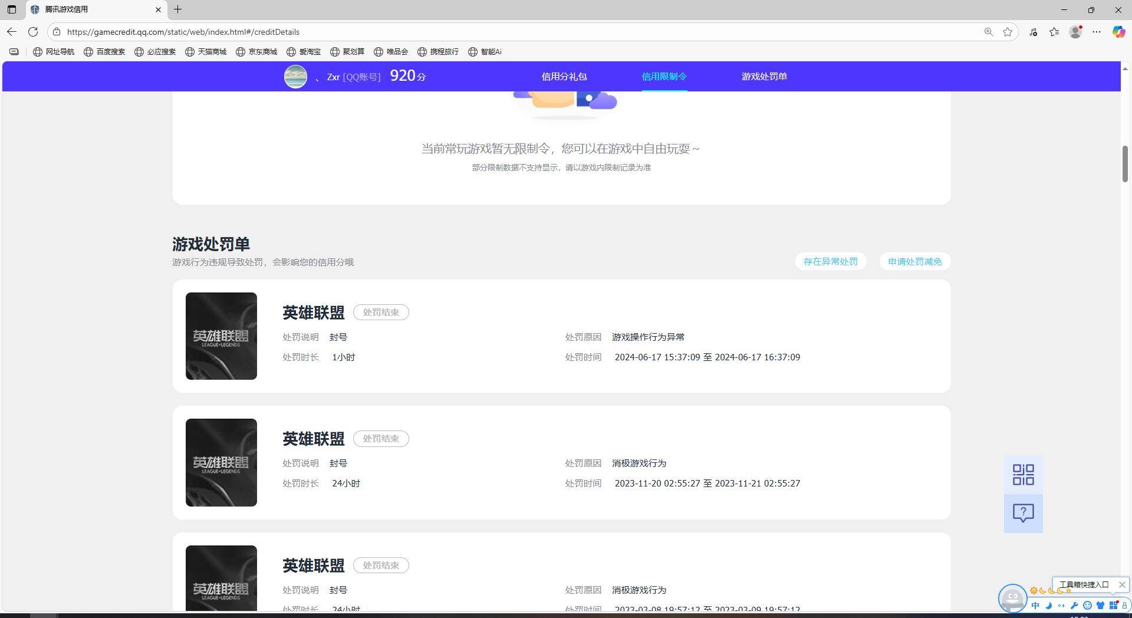This screenshot has width=1132, height=618.
Task: Open the skin/theme shirt icon in input bar
Action: click(1100, 606)
